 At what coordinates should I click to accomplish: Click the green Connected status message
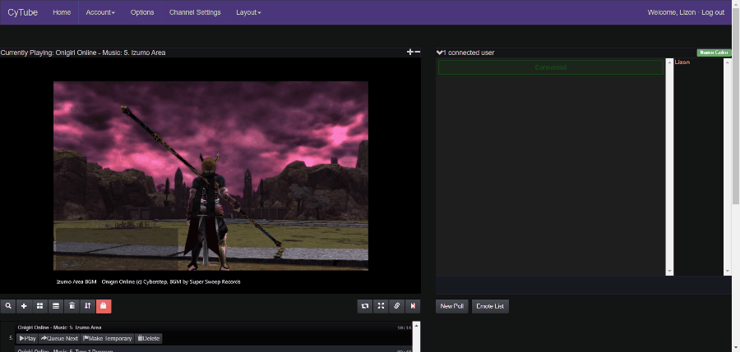[x=550, y=67]
